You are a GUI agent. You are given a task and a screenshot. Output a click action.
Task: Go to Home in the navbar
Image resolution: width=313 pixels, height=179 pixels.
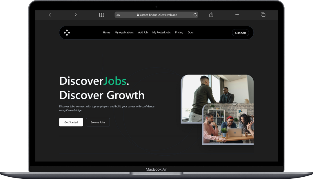pyautogui.click(x=107, y=33)
